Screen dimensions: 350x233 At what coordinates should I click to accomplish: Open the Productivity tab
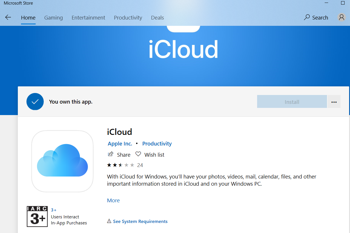[128, 18]
